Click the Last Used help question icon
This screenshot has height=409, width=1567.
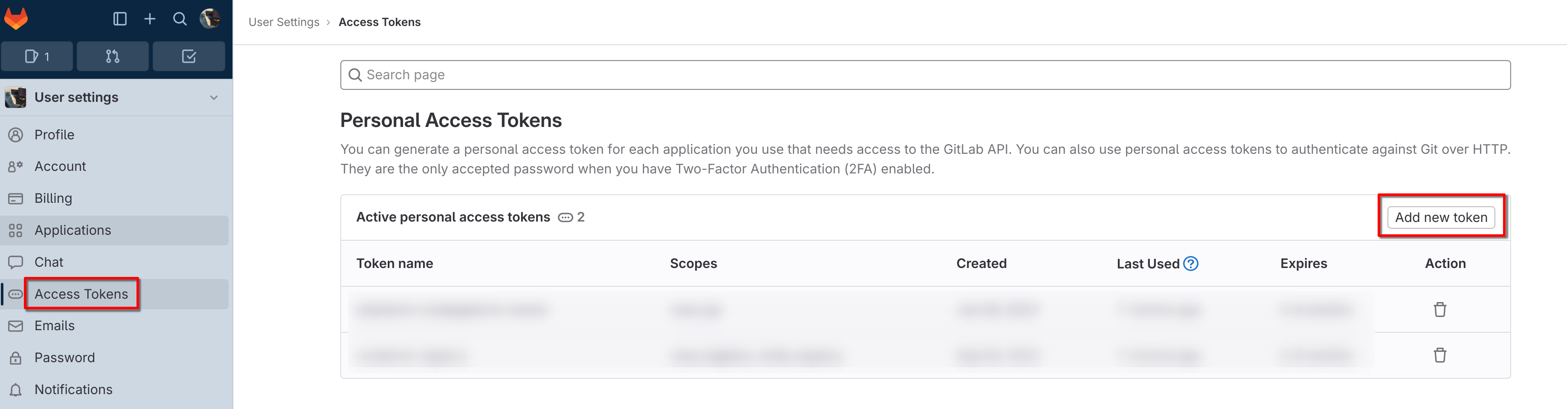point(1190,263)
